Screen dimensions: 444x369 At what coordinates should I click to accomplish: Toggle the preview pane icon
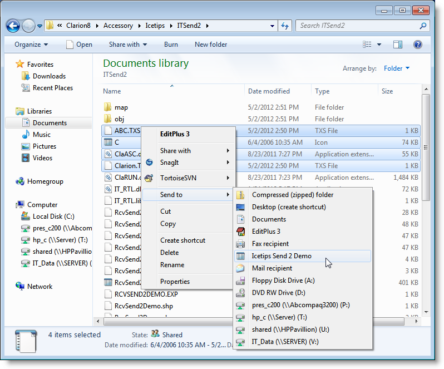(x=398, y=45)
